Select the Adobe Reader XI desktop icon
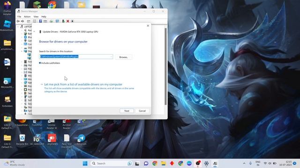Screen dimensions: 300x168 tap(52, 125)
